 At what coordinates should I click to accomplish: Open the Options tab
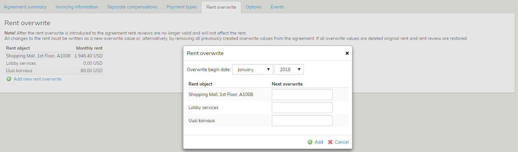tap(253, 7)
